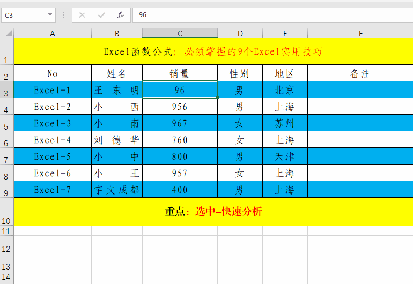Select cell 'Excel-7'
This screenshot has width=413, height=284.
[x=53, y=189]
